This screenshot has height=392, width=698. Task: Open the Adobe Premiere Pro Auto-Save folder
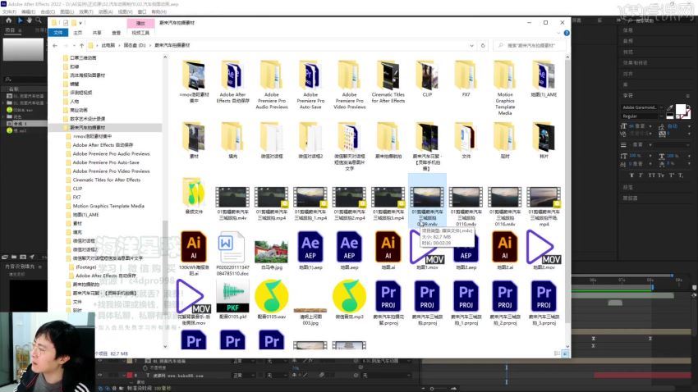(310, 75)
